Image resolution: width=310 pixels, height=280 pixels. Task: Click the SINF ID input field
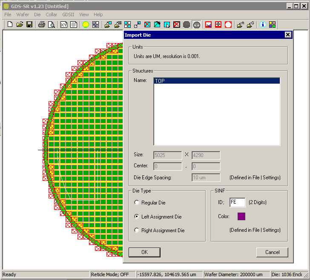[x=237, y=202]
